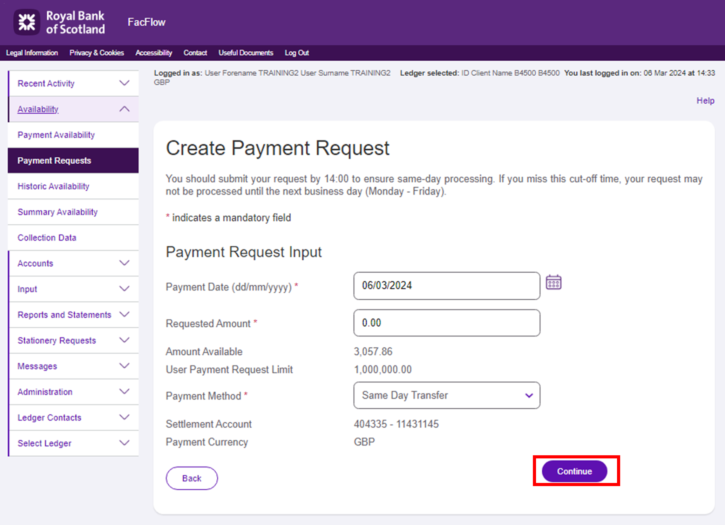
Task: Expand the Input menu chevron
Action: point(124,289)
